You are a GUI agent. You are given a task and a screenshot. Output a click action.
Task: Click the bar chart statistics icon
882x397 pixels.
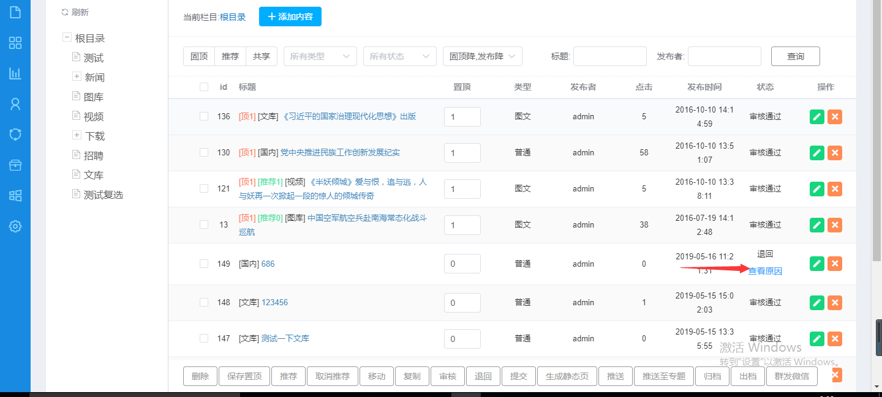(x=15, y=73)
